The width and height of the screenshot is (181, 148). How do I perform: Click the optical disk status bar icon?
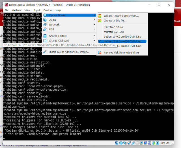121,143
